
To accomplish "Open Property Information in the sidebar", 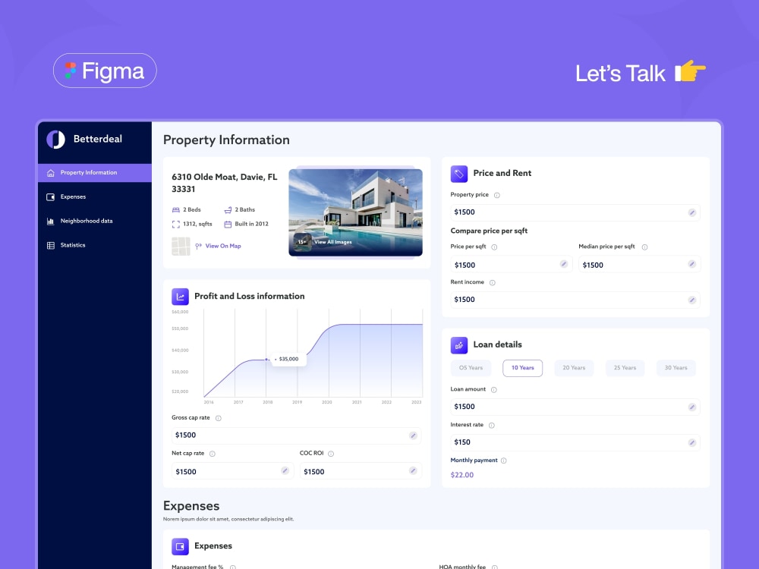I will tap(94, 173).
